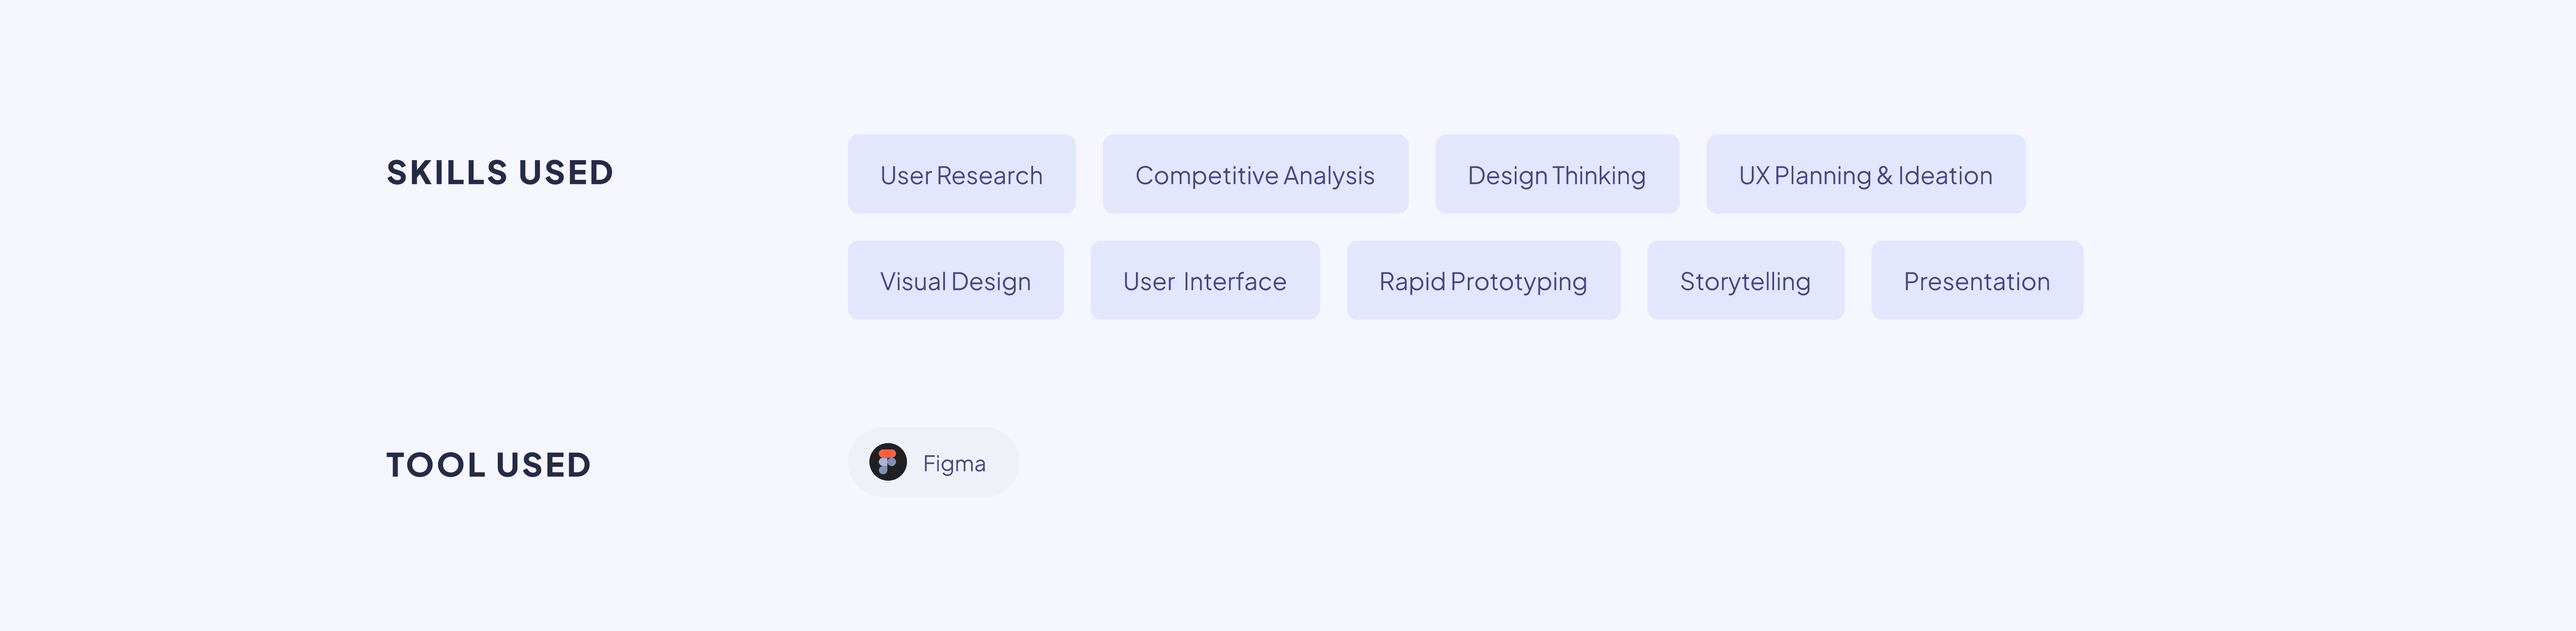Click the Figma logo icon

point(887,462)
